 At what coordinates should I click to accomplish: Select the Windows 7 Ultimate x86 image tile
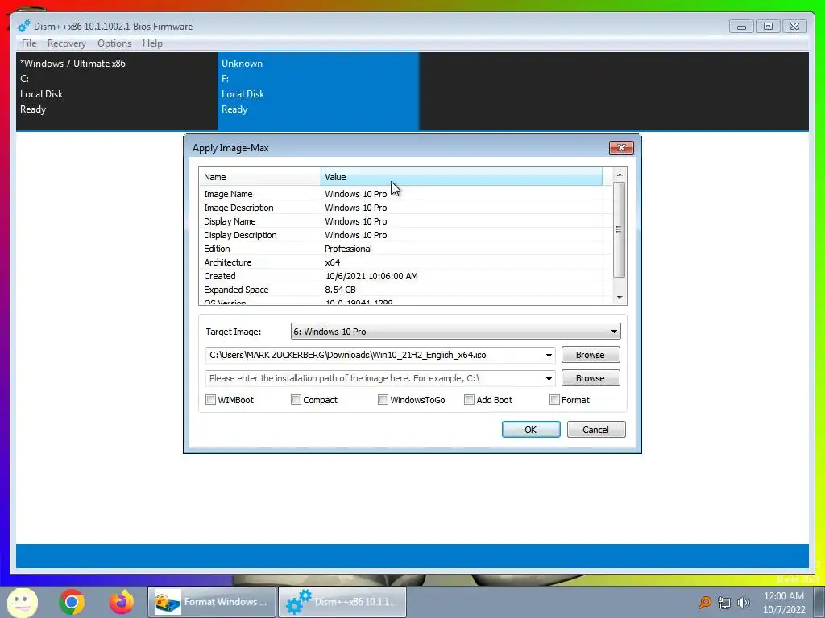click(x=117, y=90)
